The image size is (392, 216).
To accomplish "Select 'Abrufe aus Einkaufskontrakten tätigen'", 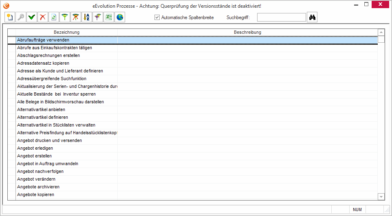I will coord(192,48).
